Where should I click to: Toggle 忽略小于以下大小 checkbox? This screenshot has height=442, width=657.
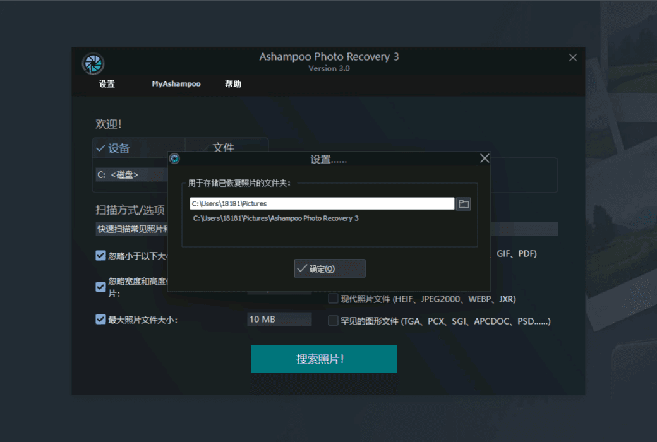click(x=100, y=256)
